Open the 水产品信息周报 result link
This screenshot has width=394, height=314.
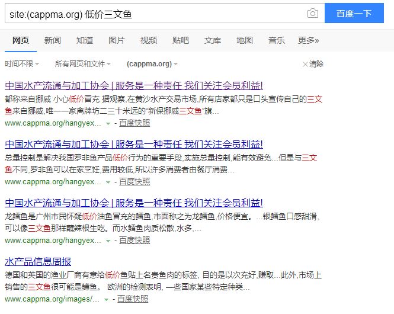38,261
